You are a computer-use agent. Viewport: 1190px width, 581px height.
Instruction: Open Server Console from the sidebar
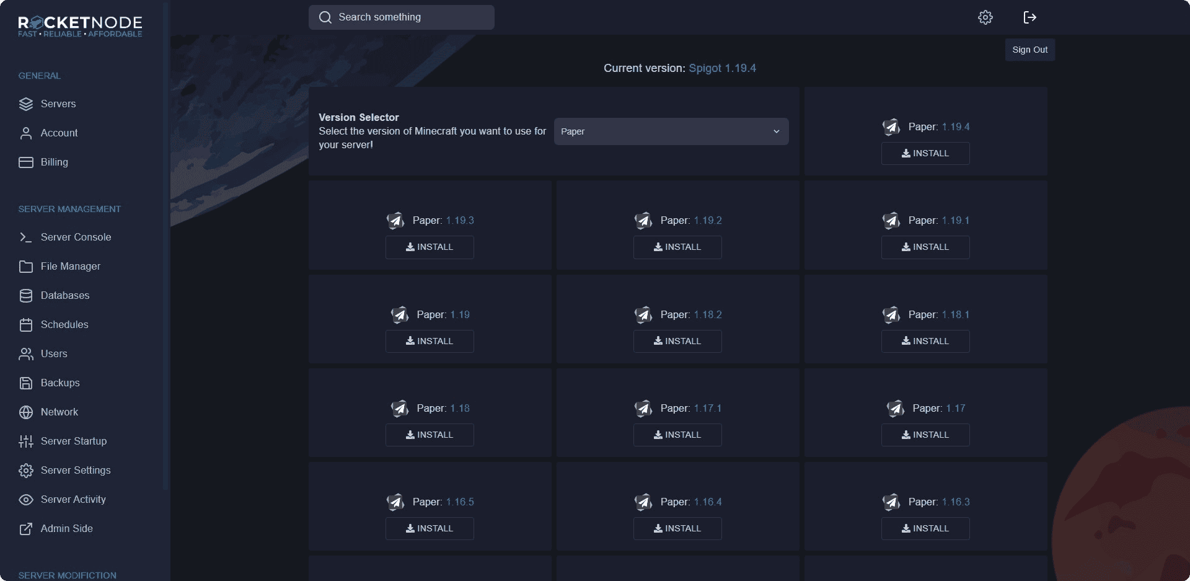point(76,237)
